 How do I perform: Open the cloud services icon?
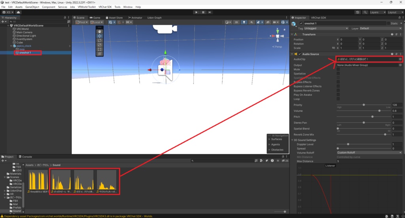point(18,12)
